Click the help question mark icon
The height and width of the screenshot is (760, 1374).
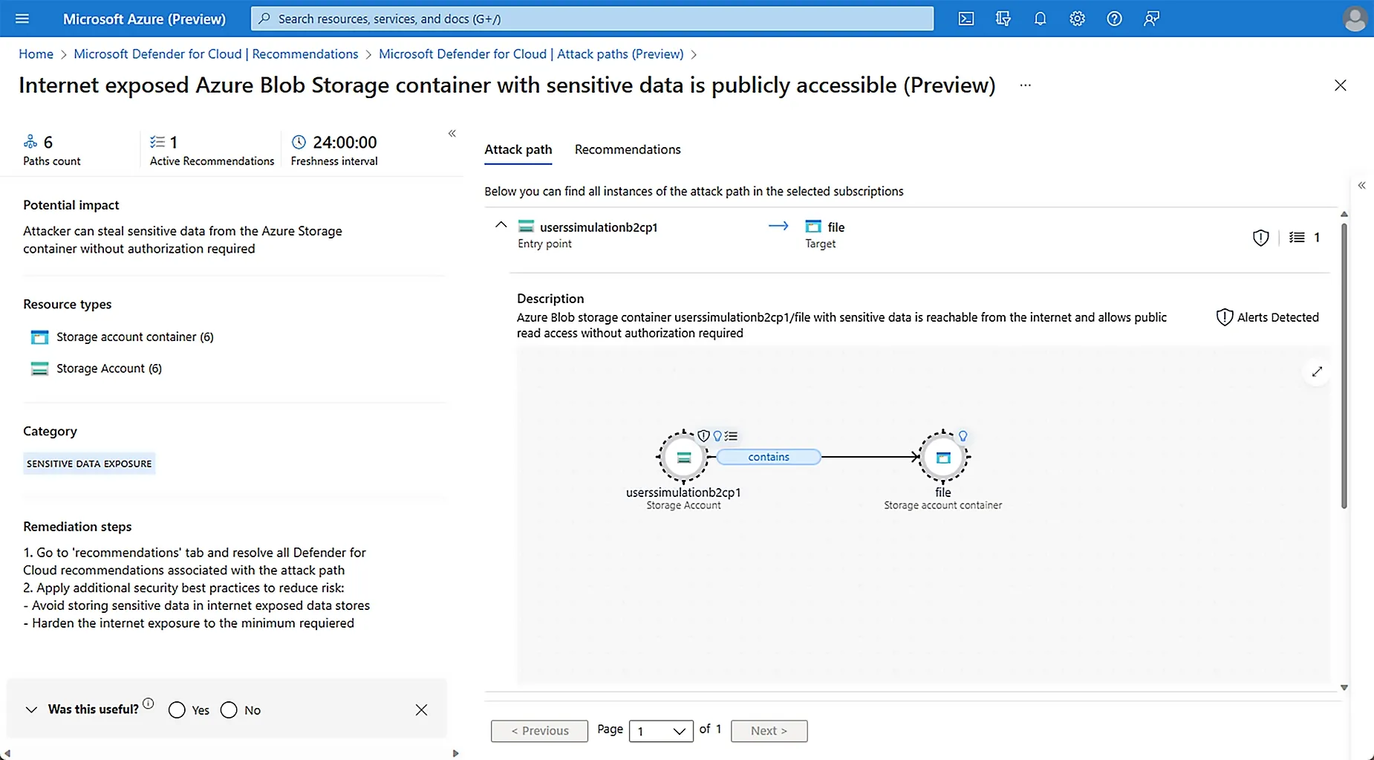[1114, 19]
